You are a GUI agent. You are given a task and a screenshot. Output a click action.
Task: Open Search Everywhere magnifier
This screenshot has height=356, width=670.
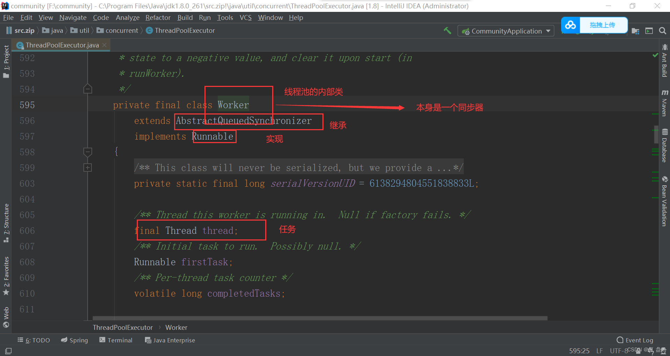click(x=662, y=31)
